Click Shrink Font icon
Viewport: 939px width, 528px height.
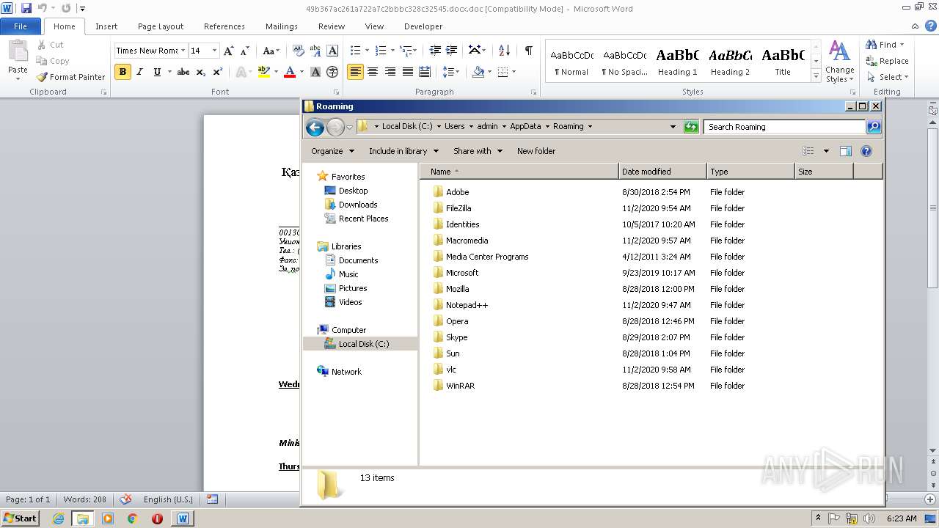coord(245,51)
